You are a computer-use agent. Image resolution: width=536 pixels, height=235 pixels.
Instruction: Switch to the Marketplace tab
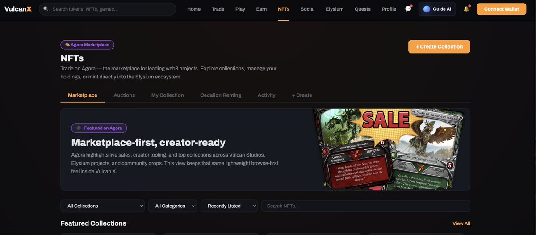pos(83,95)
